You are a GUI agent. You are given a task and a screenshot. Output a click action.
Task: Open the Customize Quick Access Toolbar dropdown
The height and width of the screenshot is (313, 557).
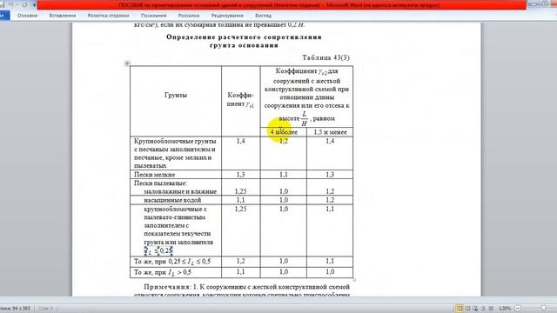[x=34, y=5]
